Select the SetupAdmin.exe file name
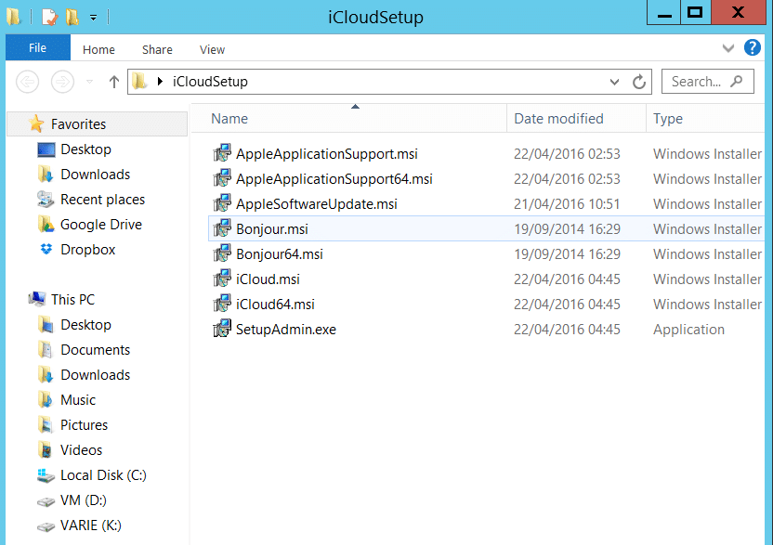This screenshot has height=545, width=773. coord(286,330)
